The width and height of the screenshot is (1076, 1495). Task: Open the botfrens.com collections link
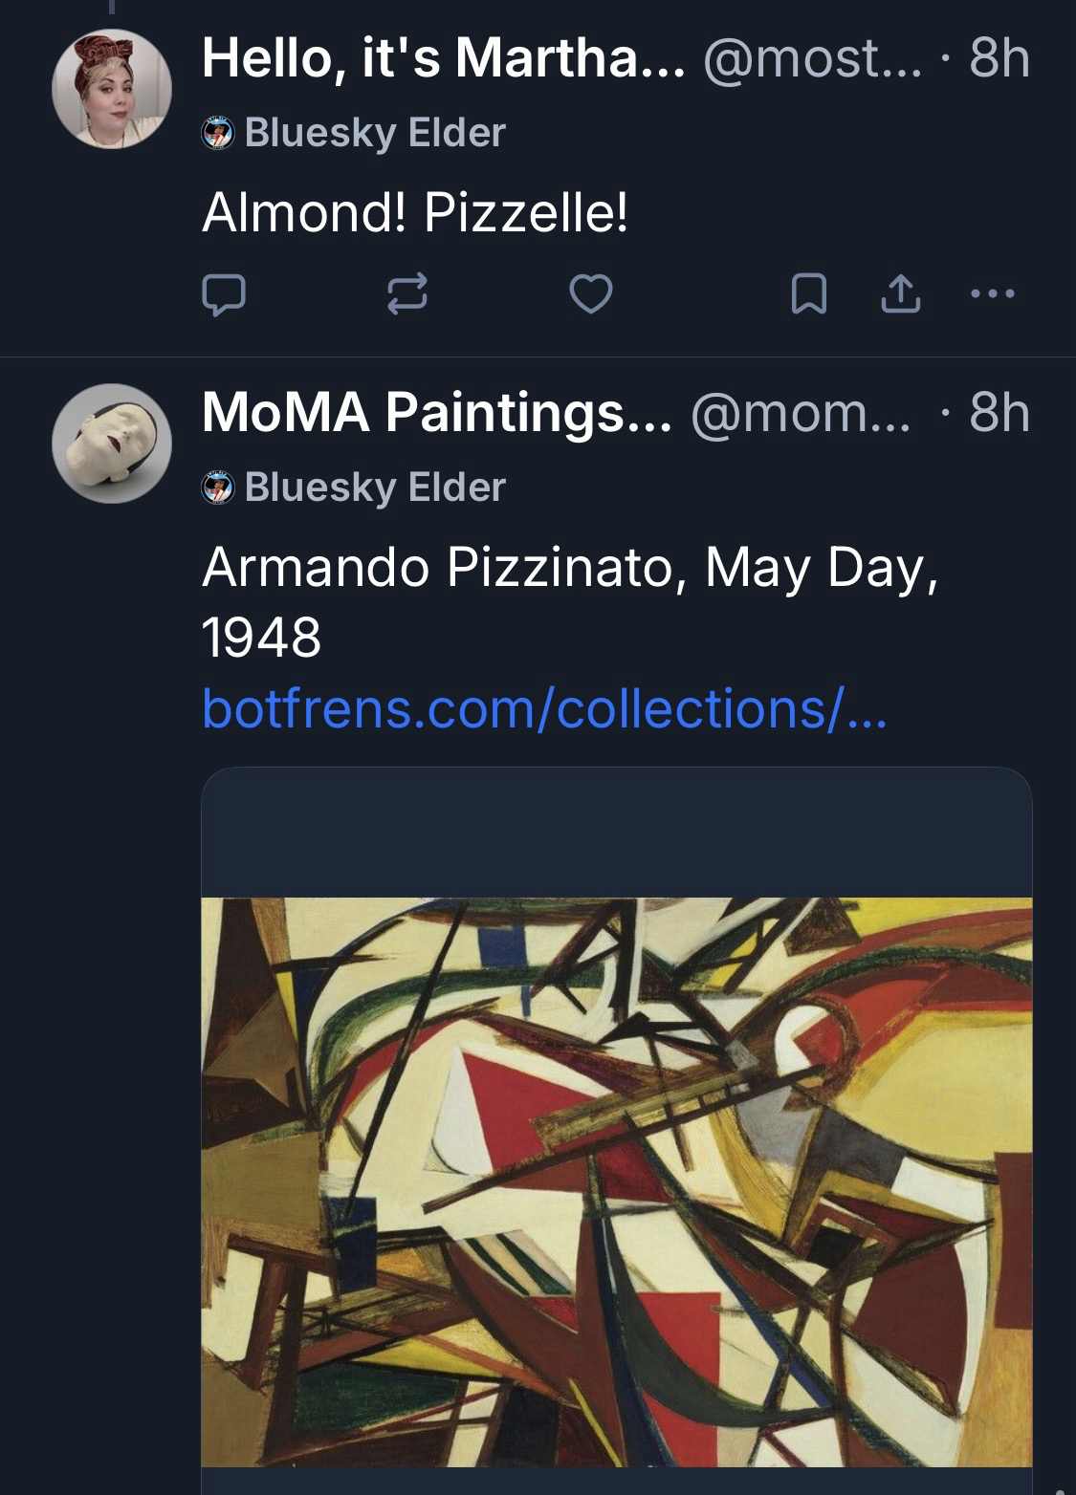coord(544,708)
